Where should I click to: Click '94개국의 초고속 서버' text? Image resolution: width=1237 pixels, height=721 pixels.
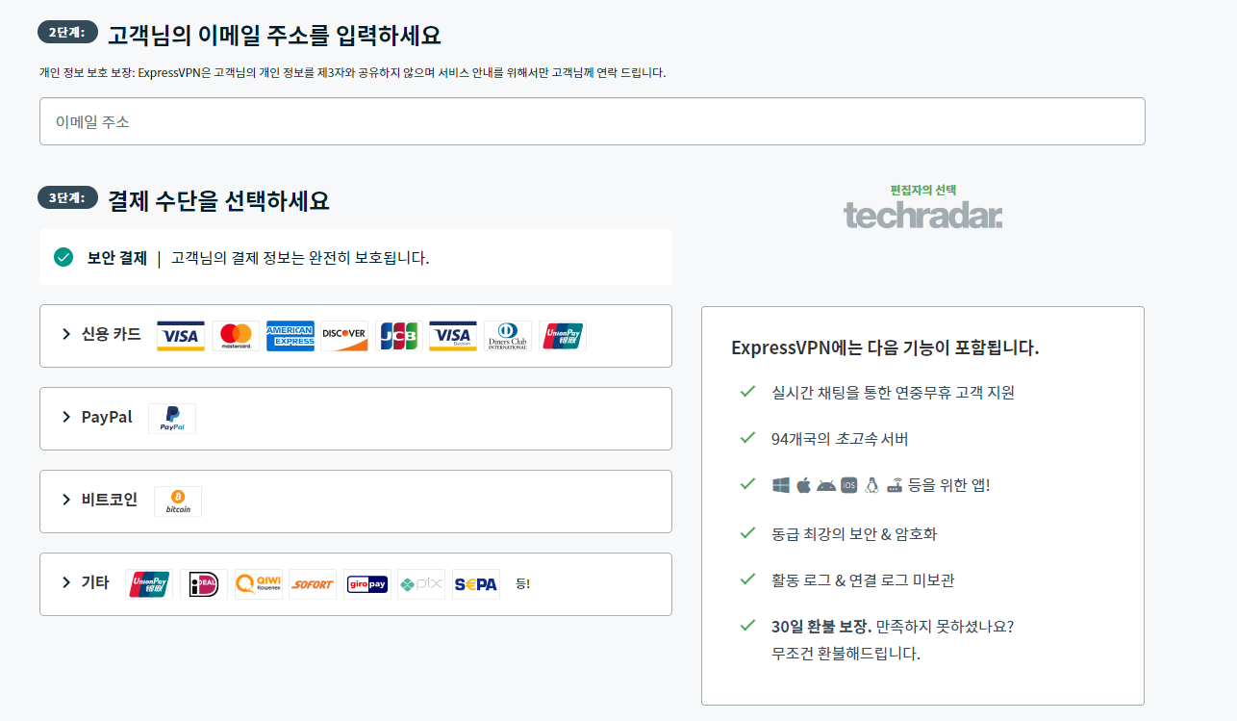click(840, 439)
